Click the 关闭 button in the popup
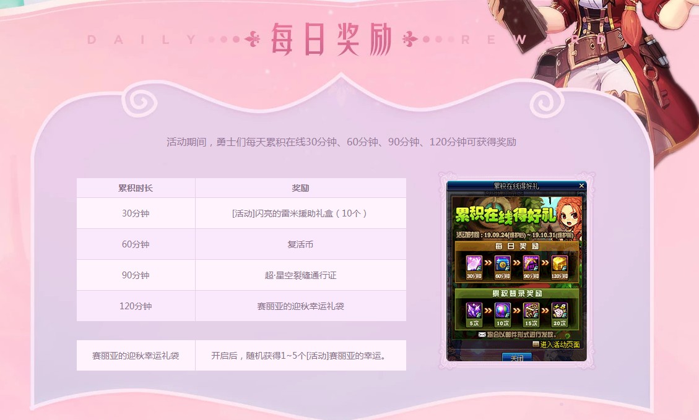 point(517,358)
